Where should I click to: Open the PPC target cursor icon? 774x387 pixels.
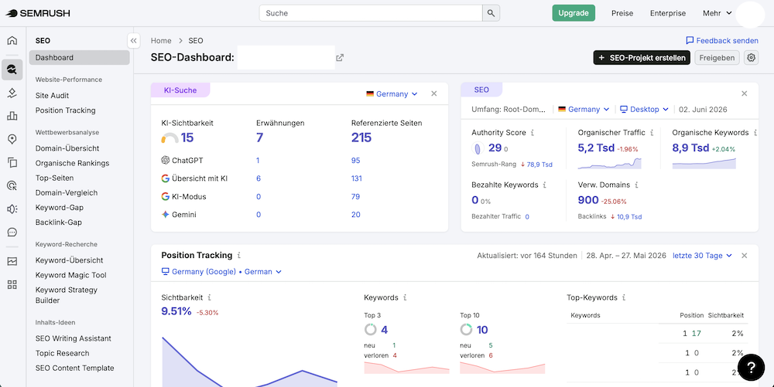(x=12, y=185)
